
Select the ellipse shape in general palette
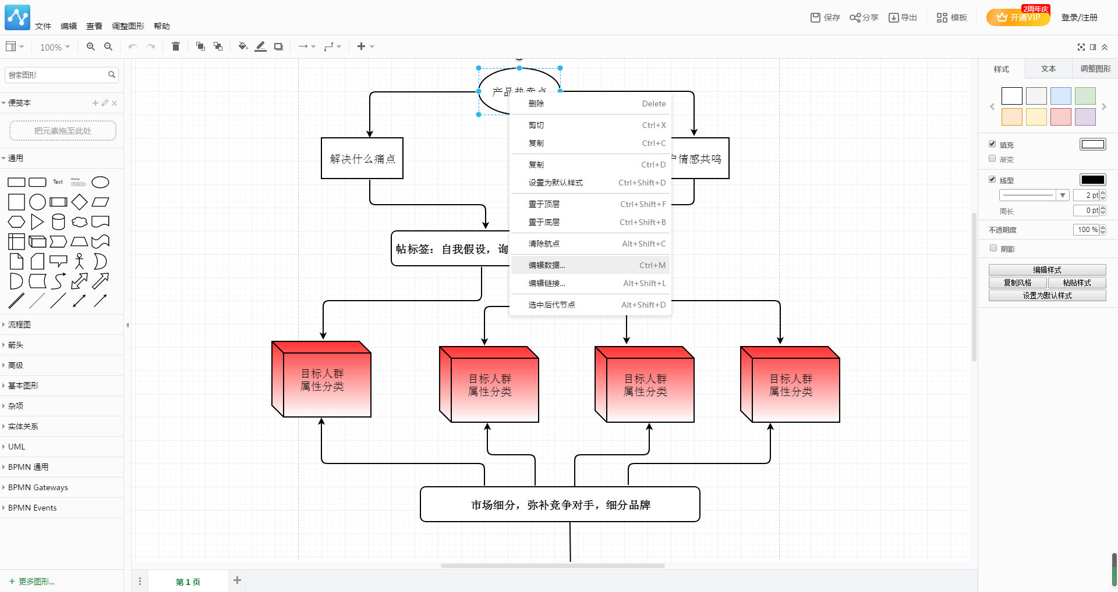tap(101, 183)
